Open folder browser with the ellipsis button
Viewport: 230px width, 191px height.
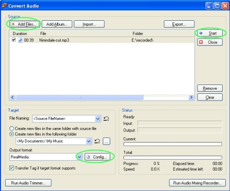[x=107, y=141]
